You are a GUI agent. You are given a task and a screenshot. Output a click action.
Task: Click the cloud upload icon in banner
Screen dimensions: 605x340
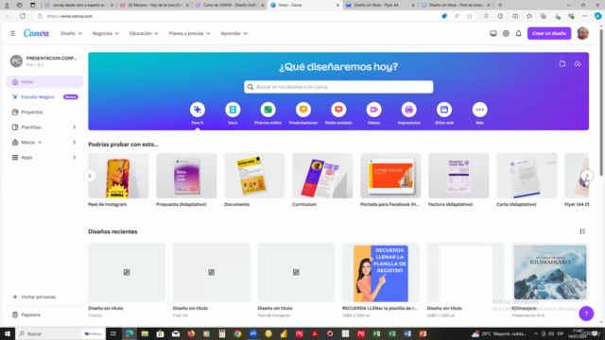578,64
